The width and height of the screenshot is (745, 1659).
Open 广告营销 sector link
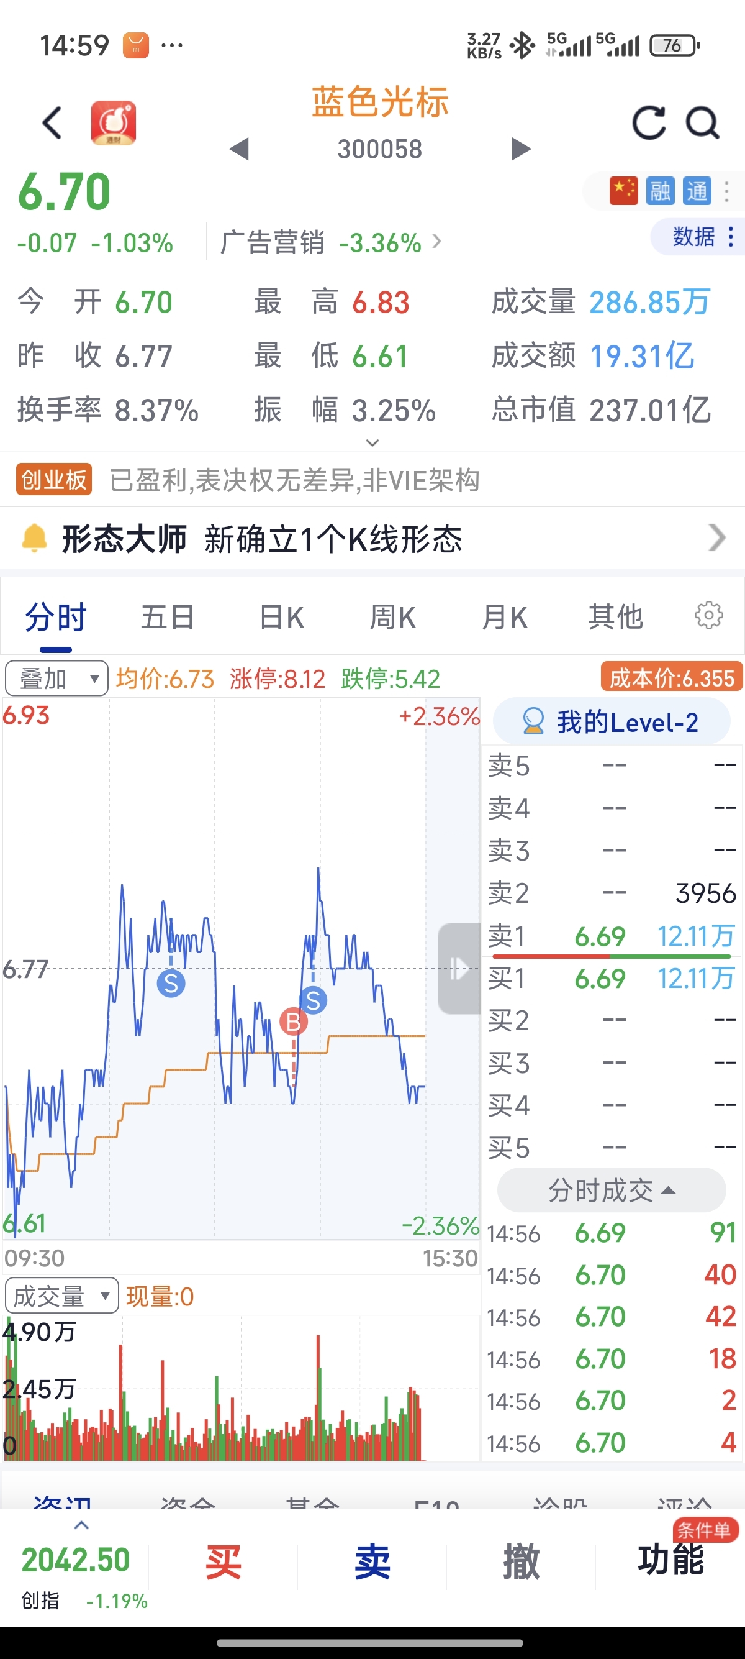(x=331, y=243)
